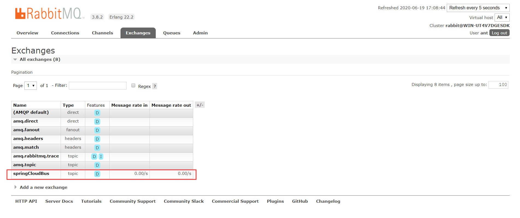The width and height of the screenshot is (520, 218).
Task: Open the springCloudBus exchange
Action: (x=31, y=174)
